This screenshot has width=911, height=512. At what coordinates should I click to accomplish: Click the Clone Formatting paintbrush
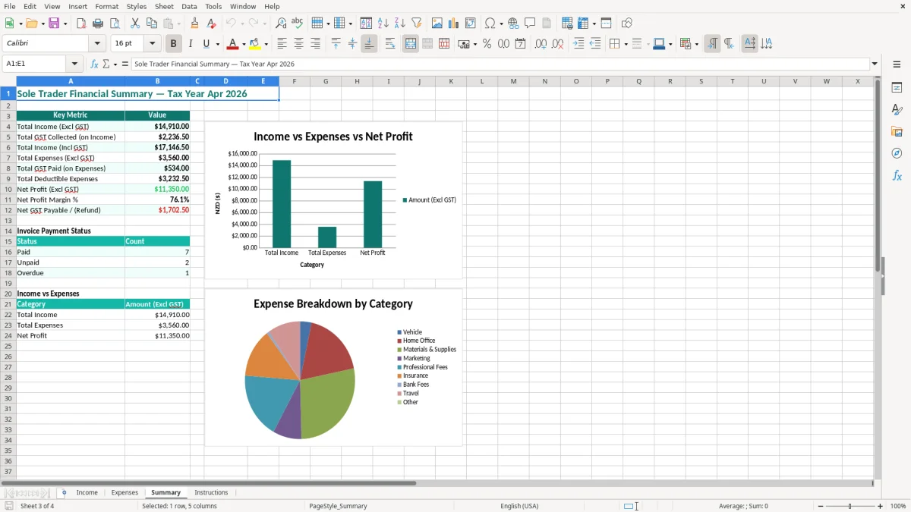tap(195, 24)
